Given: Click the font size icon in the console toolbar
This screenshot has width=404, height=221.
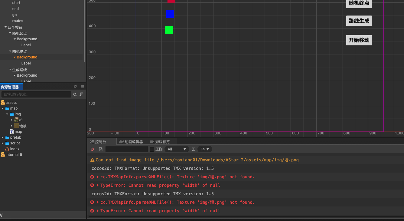Looking at the screenshot, I should tap(194, 149).
